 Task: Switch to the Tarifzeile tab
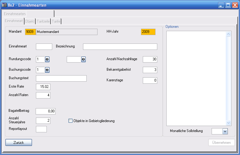43,21
